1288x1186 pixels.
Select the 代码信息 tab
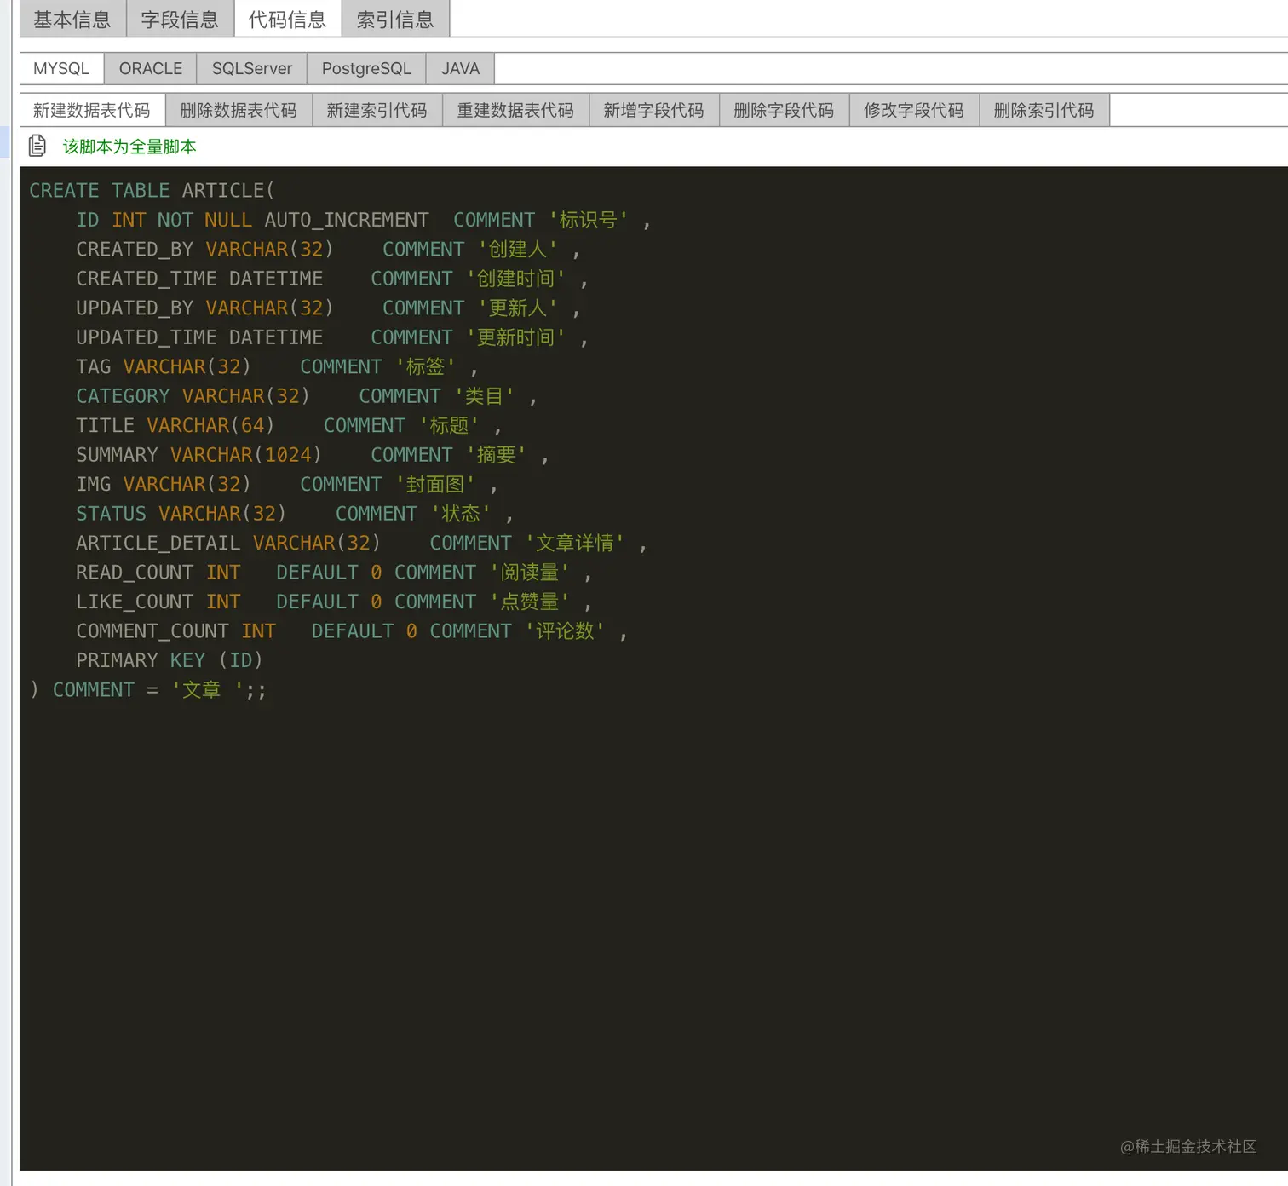pos(287,20)
